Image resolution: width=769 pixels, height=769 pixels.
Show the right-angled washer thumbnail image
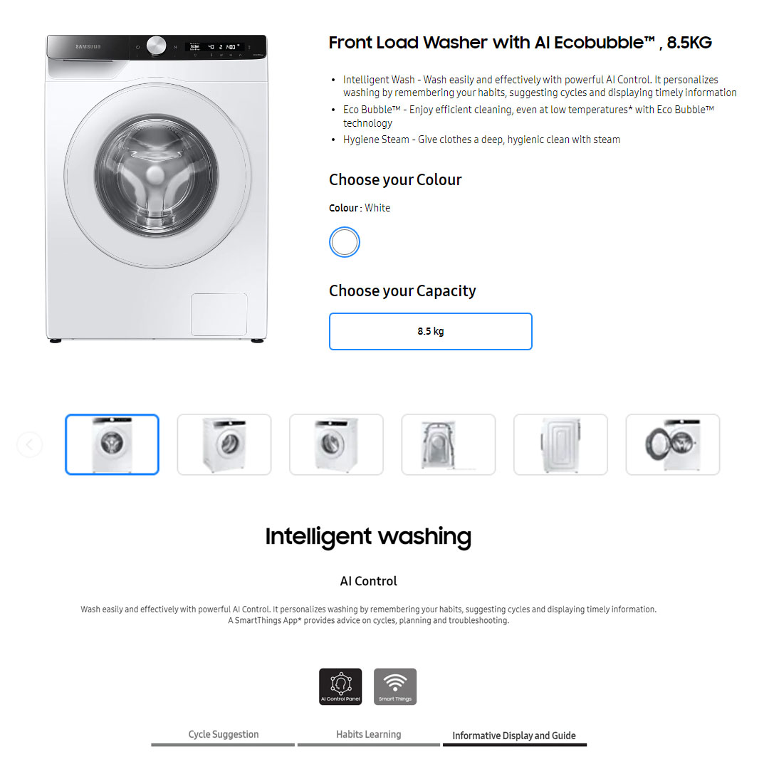coord(224,444)
